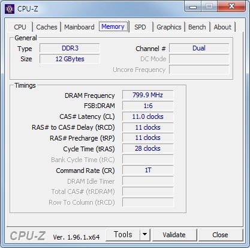Click the empty Bank Cycle Time field
This screenshot has height=248, width=250.
tap(148, 160)
